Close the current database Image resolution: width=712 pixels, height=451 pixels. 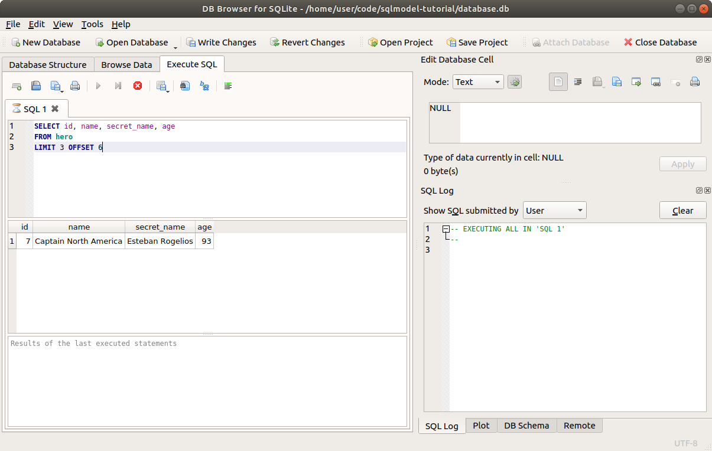[x=660, y=42]
